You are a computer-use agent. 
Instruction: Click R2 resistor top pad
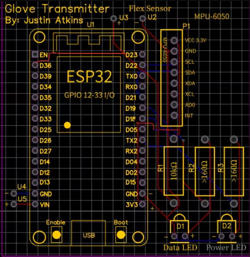click(205, 140)
